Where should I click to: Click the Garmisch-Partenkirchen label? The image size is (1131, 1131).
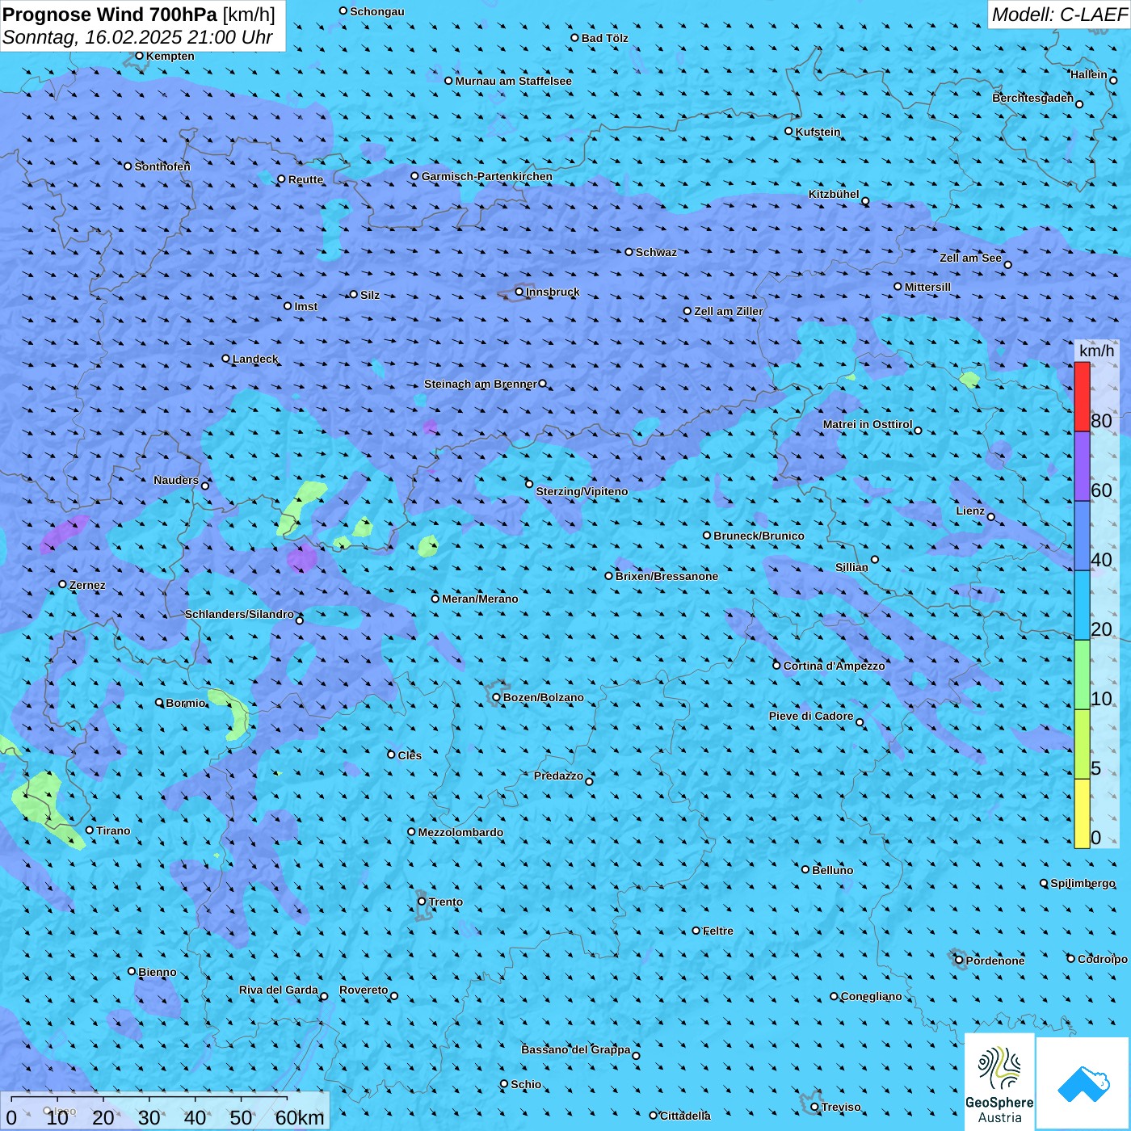point(487,176)
